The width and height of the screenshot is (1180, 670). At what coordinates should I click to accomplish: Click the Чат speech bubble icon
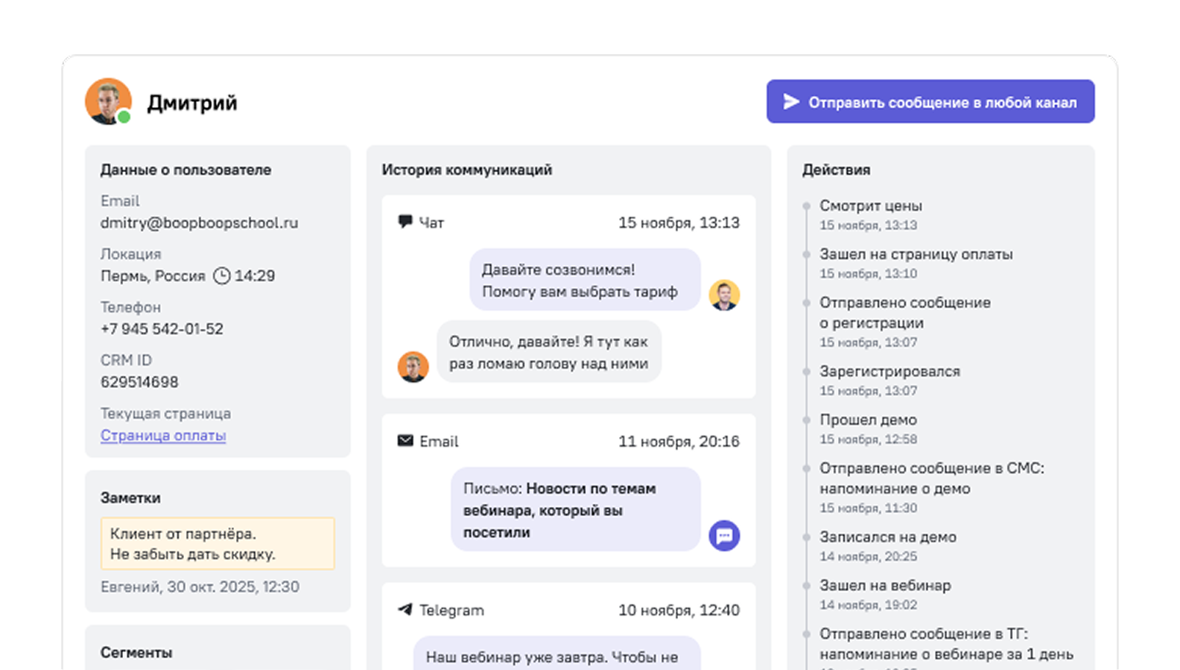coord(405,222)
